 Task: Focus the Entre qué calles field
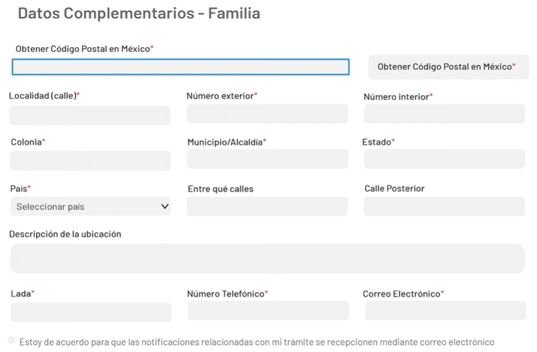point(267,206)
